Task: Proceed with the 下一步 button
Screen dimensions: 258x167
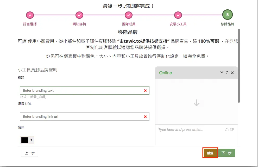Action: click(226, 153)
